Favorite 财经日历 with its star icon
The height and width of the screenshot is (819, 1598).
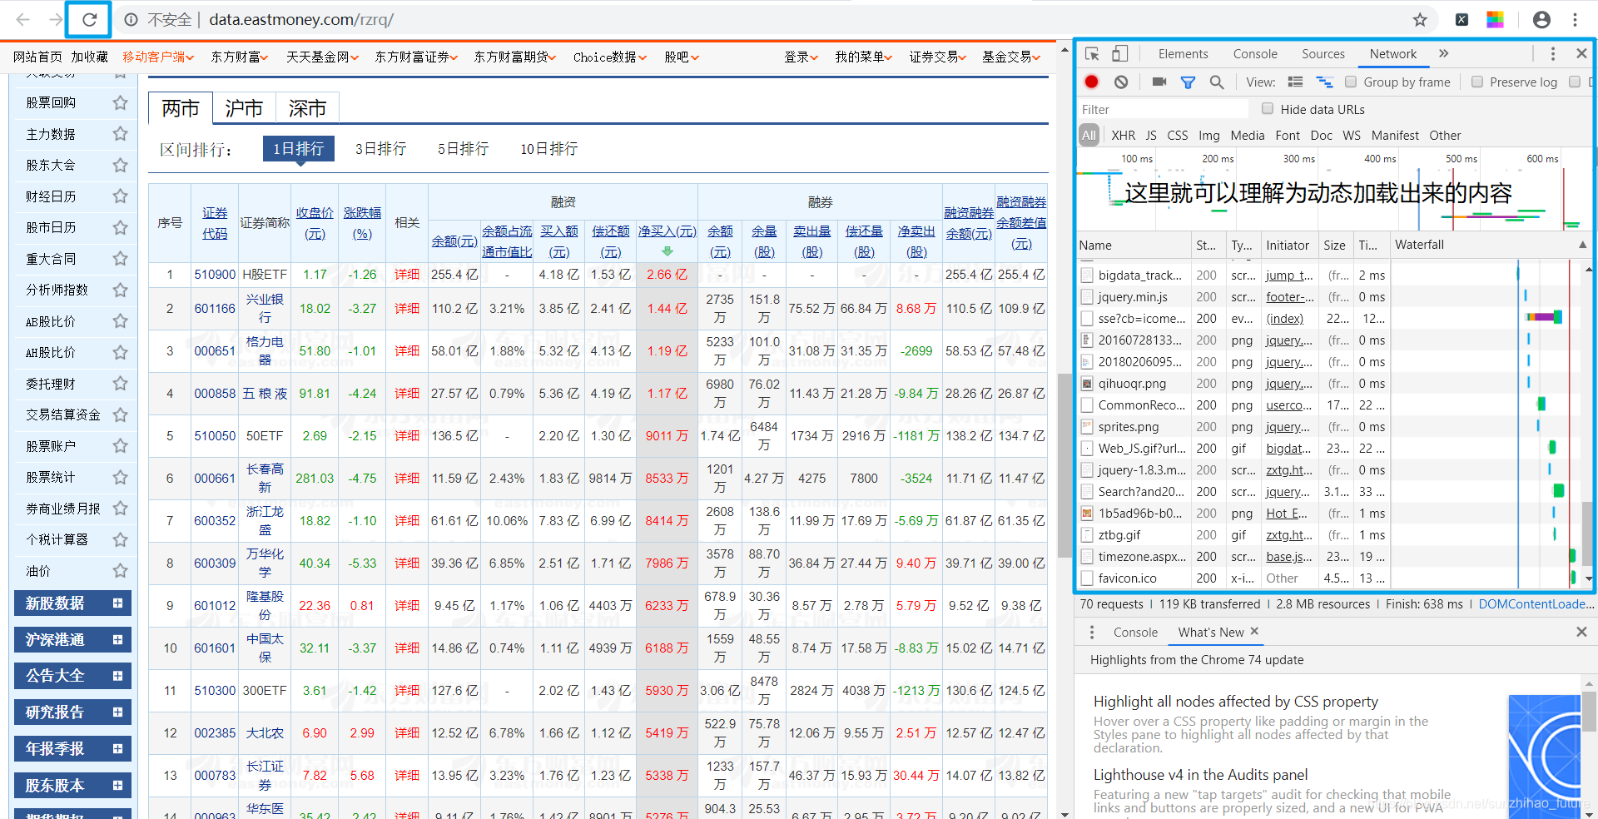(x=121, y=196)
